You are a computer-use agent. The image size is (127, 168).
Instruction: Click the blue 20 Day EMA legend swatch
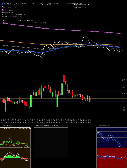pyautogui.click(x=3, y=4)
